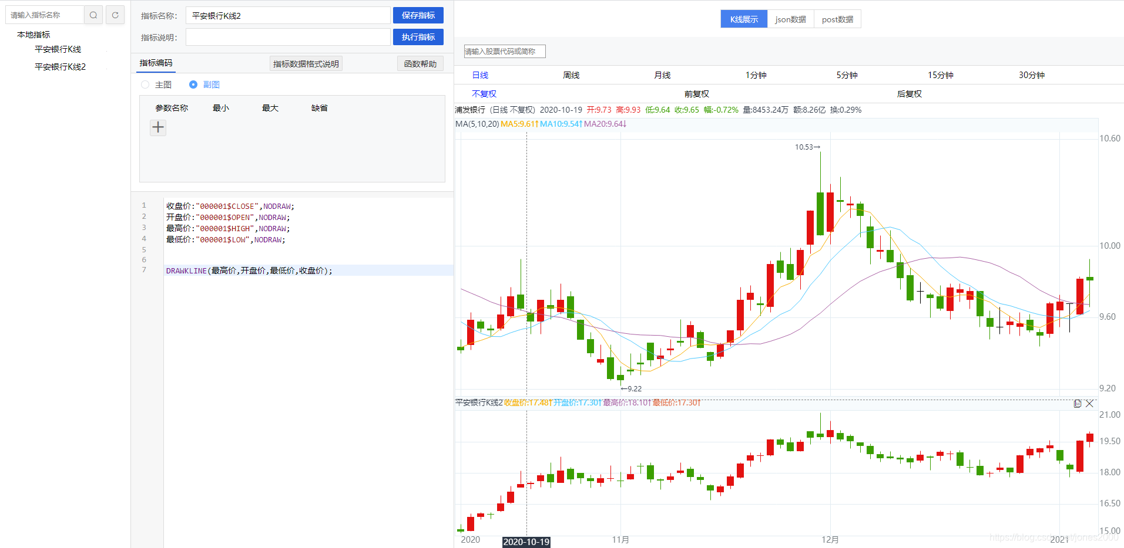Click 收盘价:17.48 sub-chart legend
1124x548 pixels.
(x=528, y=402)
